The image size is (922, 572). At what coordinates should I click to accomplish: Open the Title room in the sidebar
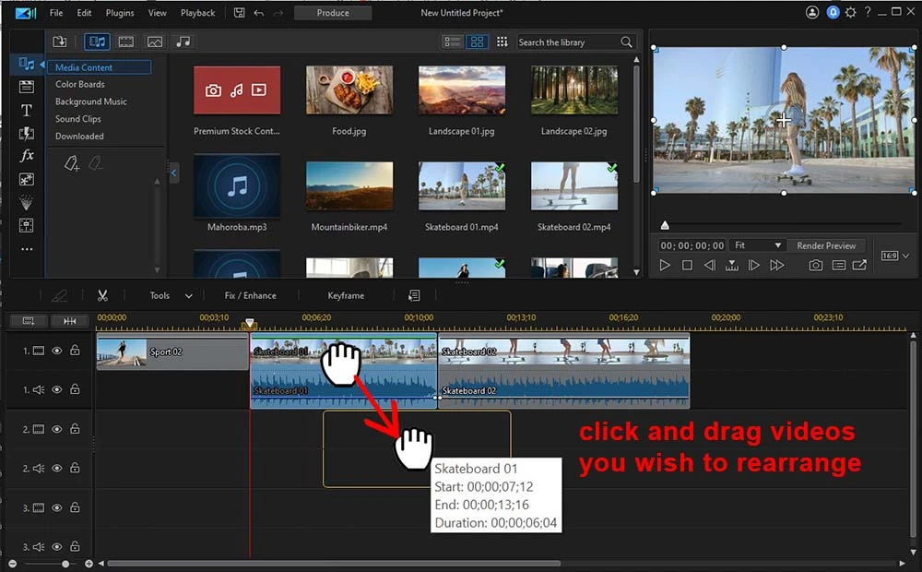(27, 108)
